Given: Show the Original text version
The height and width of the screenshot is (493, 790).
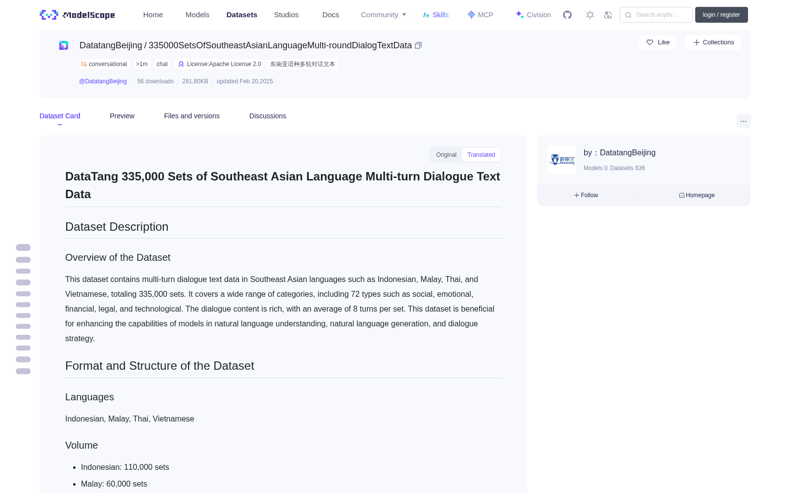Looking at the screenshot, I should (x=446, y=155).
